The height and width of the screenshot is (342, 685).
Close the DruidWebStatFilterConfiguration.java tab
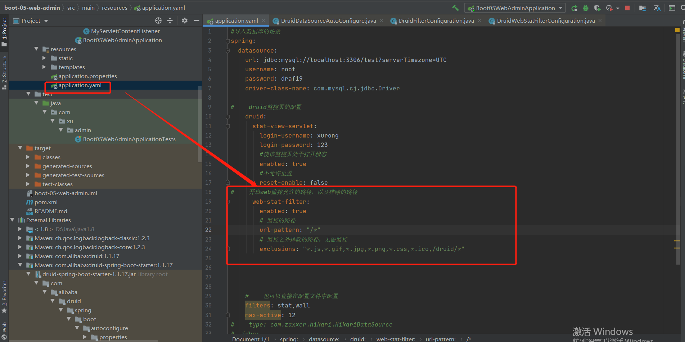tap(600, 21)
